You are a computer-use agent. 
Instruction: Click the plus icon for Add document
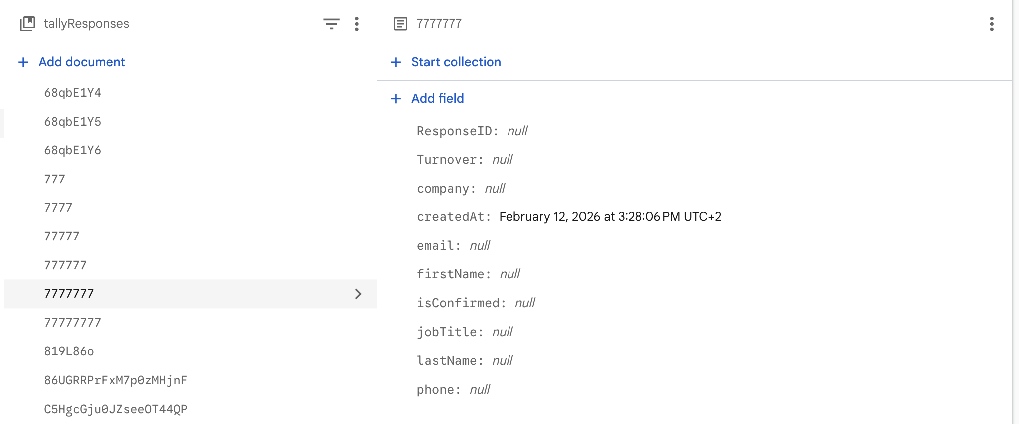click(23, 62)
